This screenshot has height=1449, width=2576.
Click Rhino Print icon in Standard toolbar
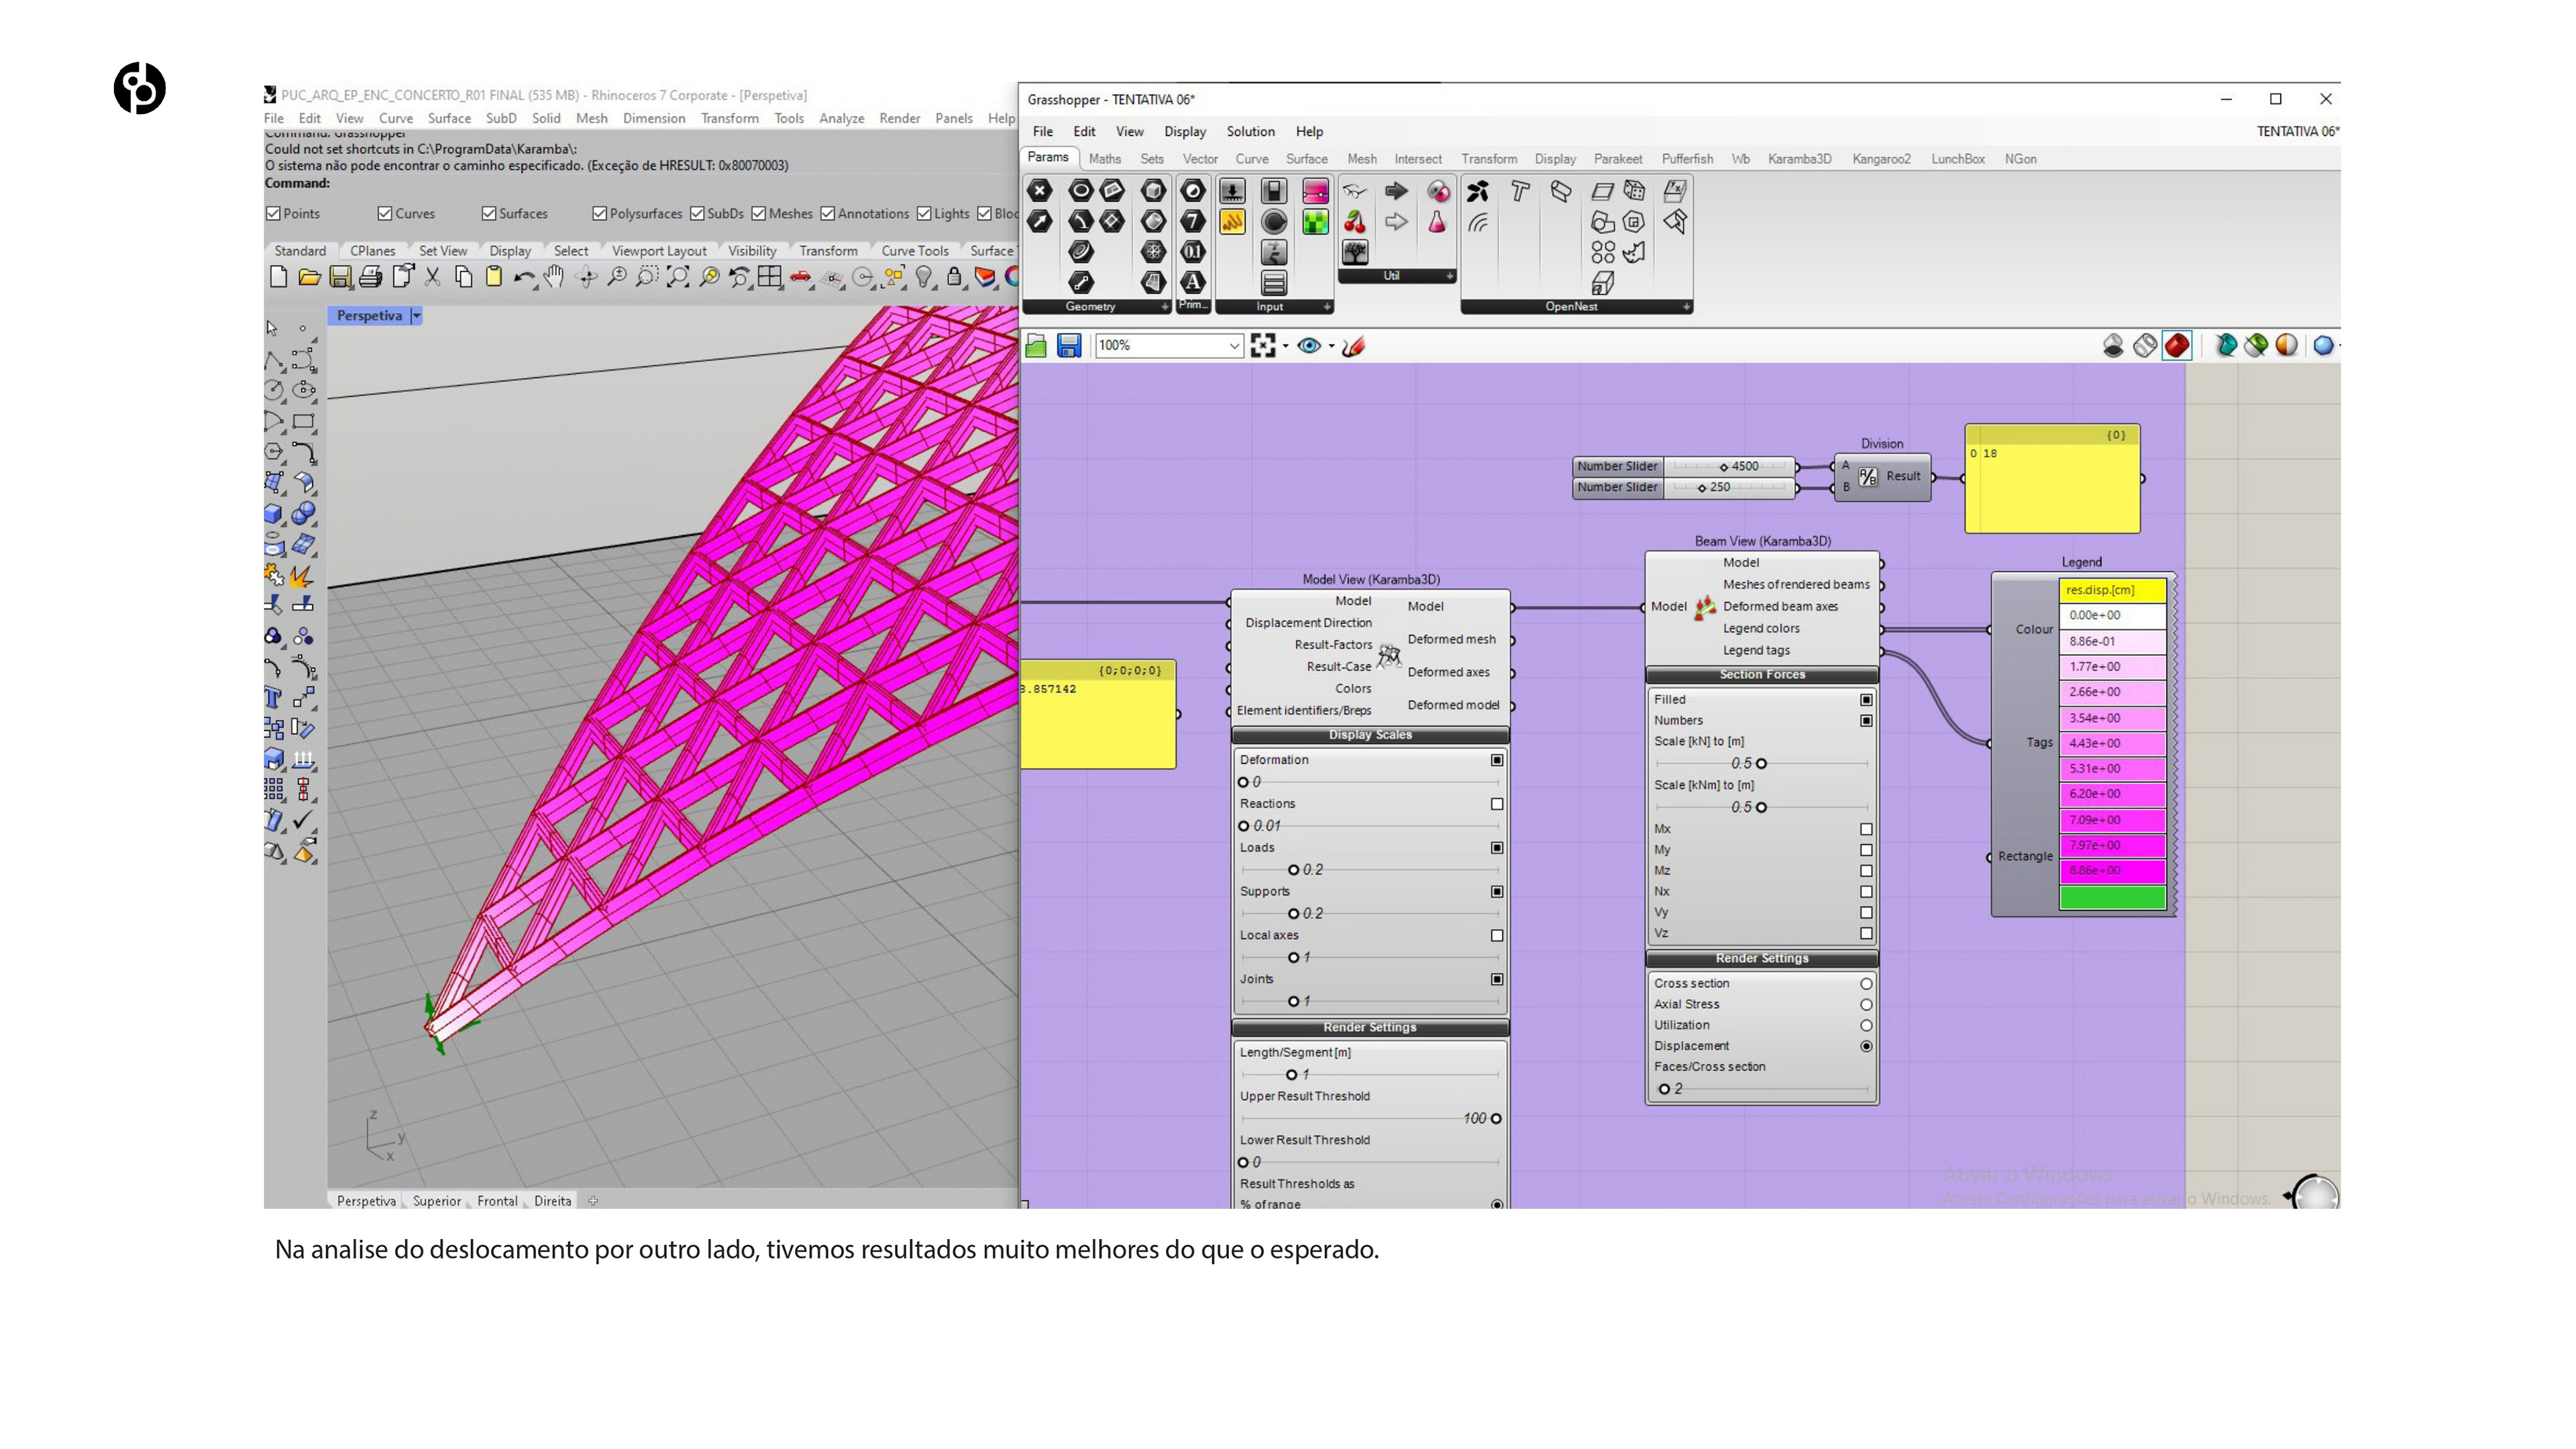coord(371,277)
